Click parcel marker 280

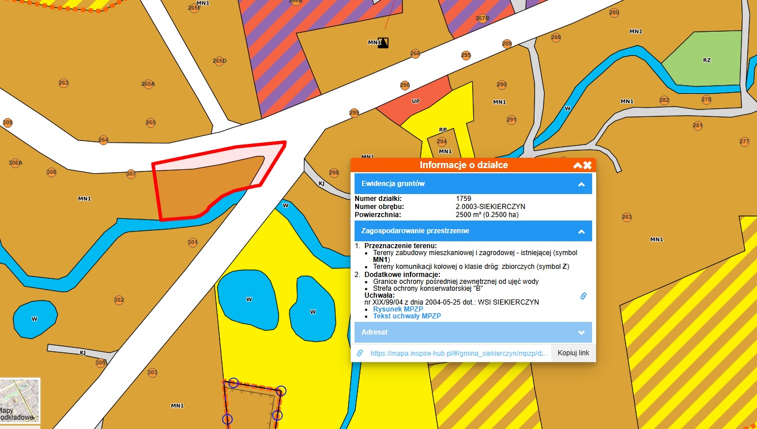[x=614, y=13]
